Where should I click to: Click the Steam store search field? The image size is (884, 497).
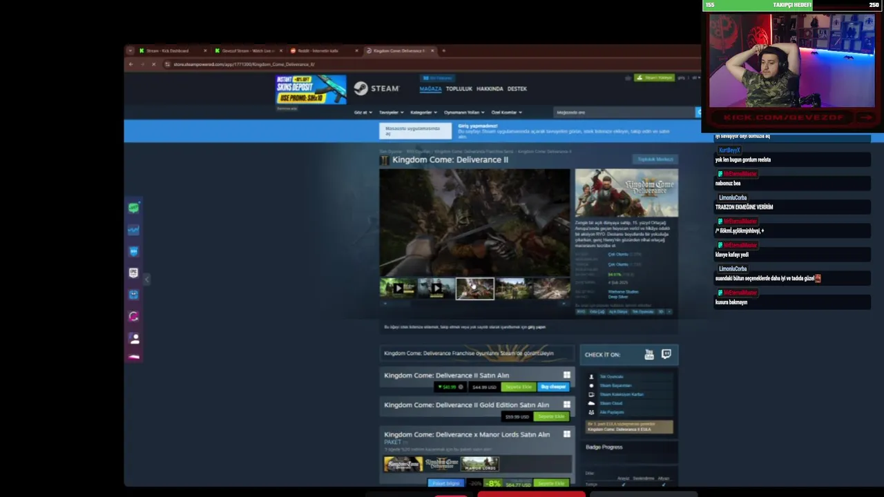click(x=624, y=112)
